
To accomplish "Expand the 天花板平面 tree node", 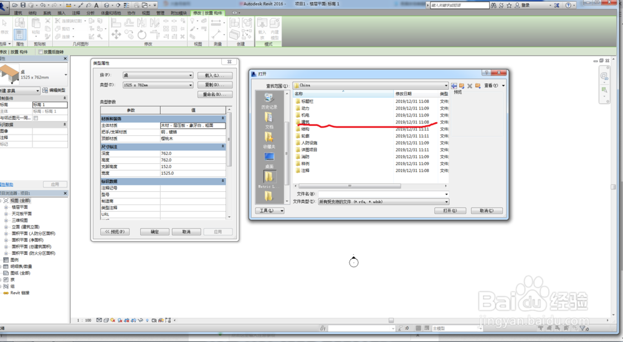I will coord(6,214).
